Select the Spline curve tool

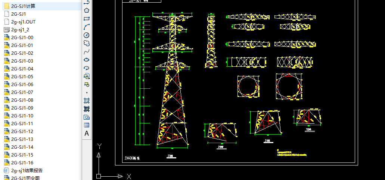[86, 51]
